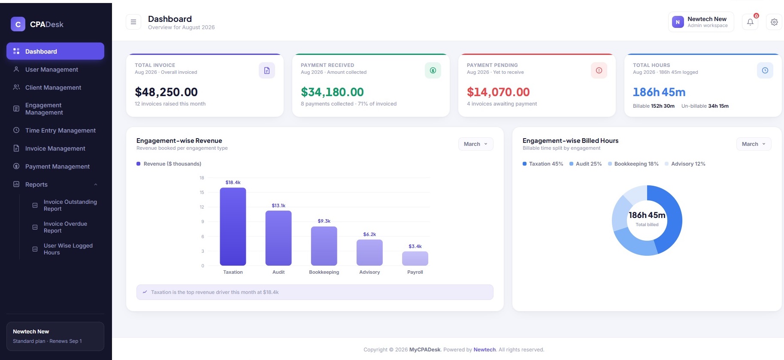The height and width of the screenshot is (360, 784).
Task: Click the Payment Pending alert icon
Action: [x=599, y=70]
